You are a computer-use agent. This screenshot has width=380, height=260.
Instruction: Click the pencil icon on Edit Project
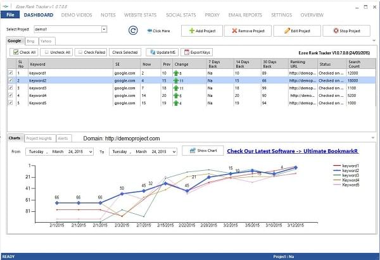coord(288,30)
